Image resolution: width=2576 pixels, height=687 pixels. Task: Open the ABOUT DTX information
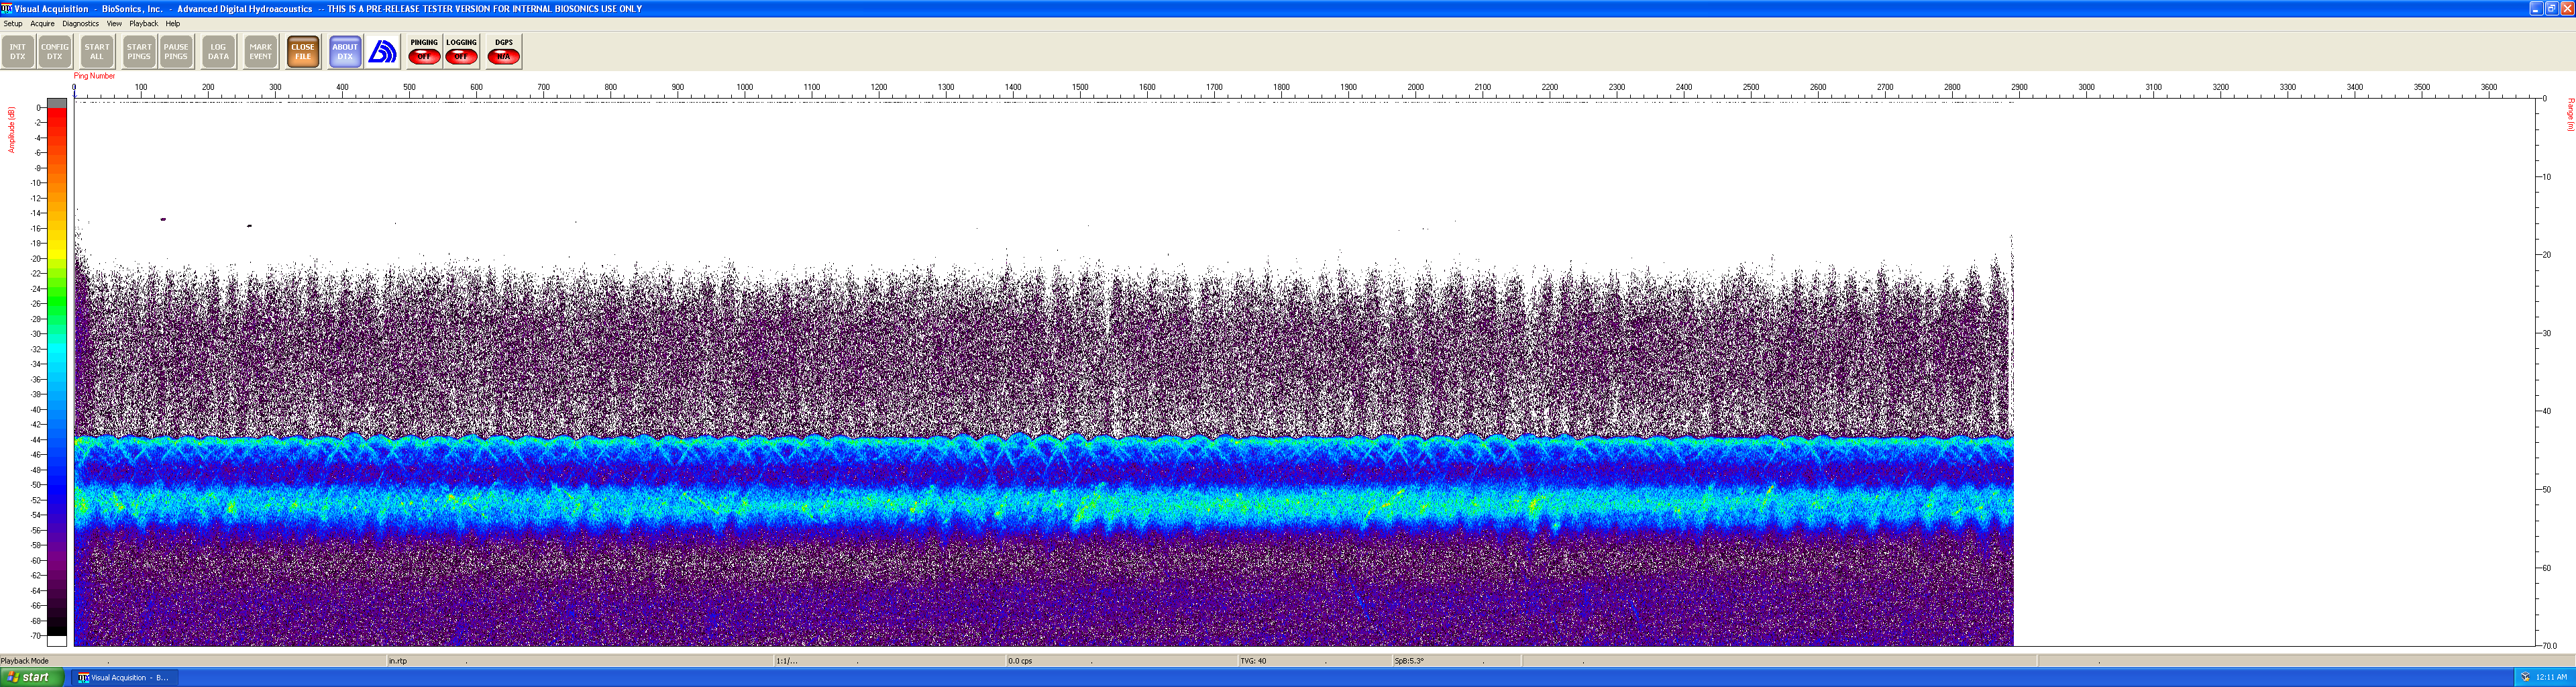click(345, 52)
